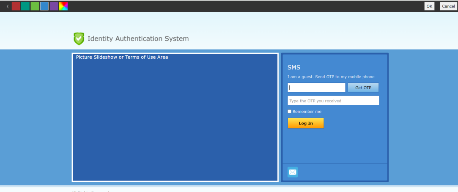This screenshot has width=458, height=192.
Task: Click the Cancel button
Action: tap(448, 6)
